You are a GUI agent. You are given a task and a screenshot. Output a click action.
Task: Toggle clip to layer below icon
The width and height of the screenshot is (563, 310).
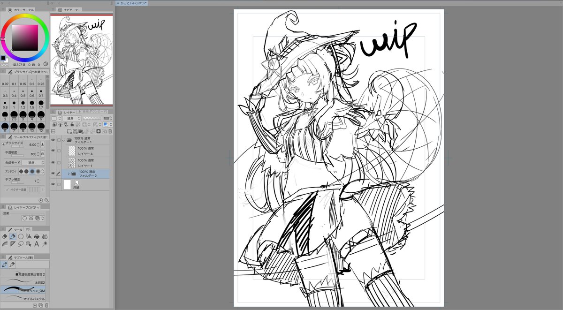pyautogui.click(x=54, y=124)
